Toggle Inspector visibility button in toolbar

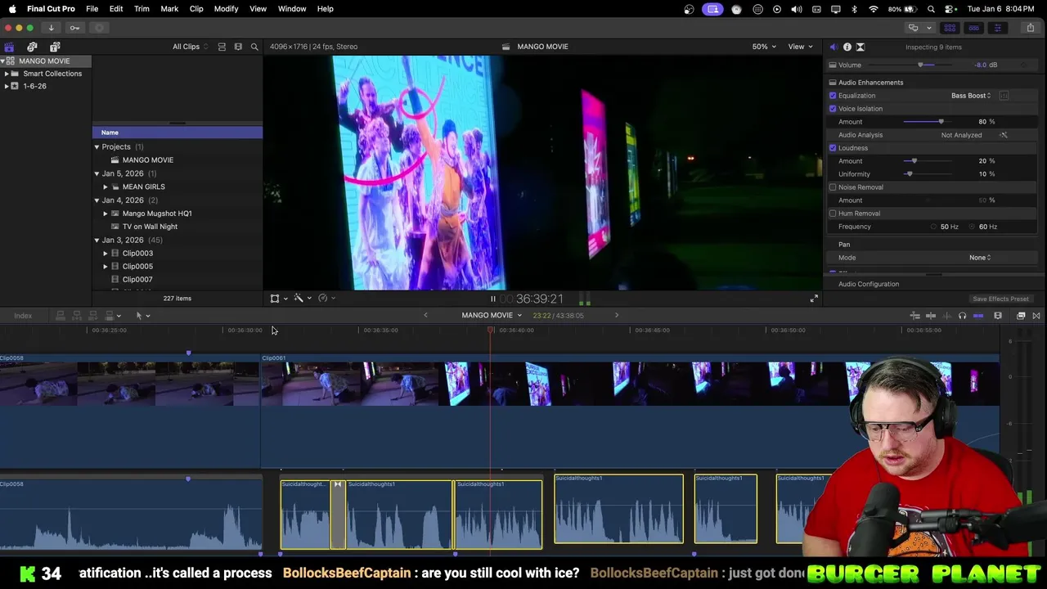pos(997,28)
